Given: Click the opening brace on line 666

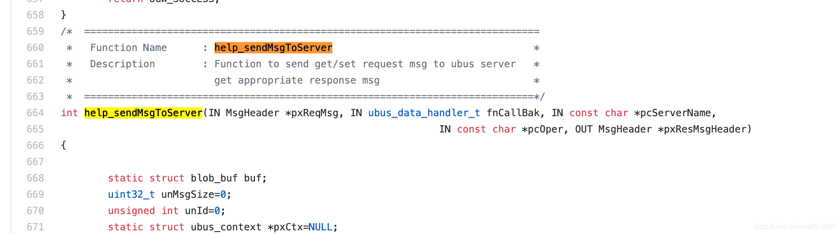Looking at the screenshot, I should tap(63, 146).
